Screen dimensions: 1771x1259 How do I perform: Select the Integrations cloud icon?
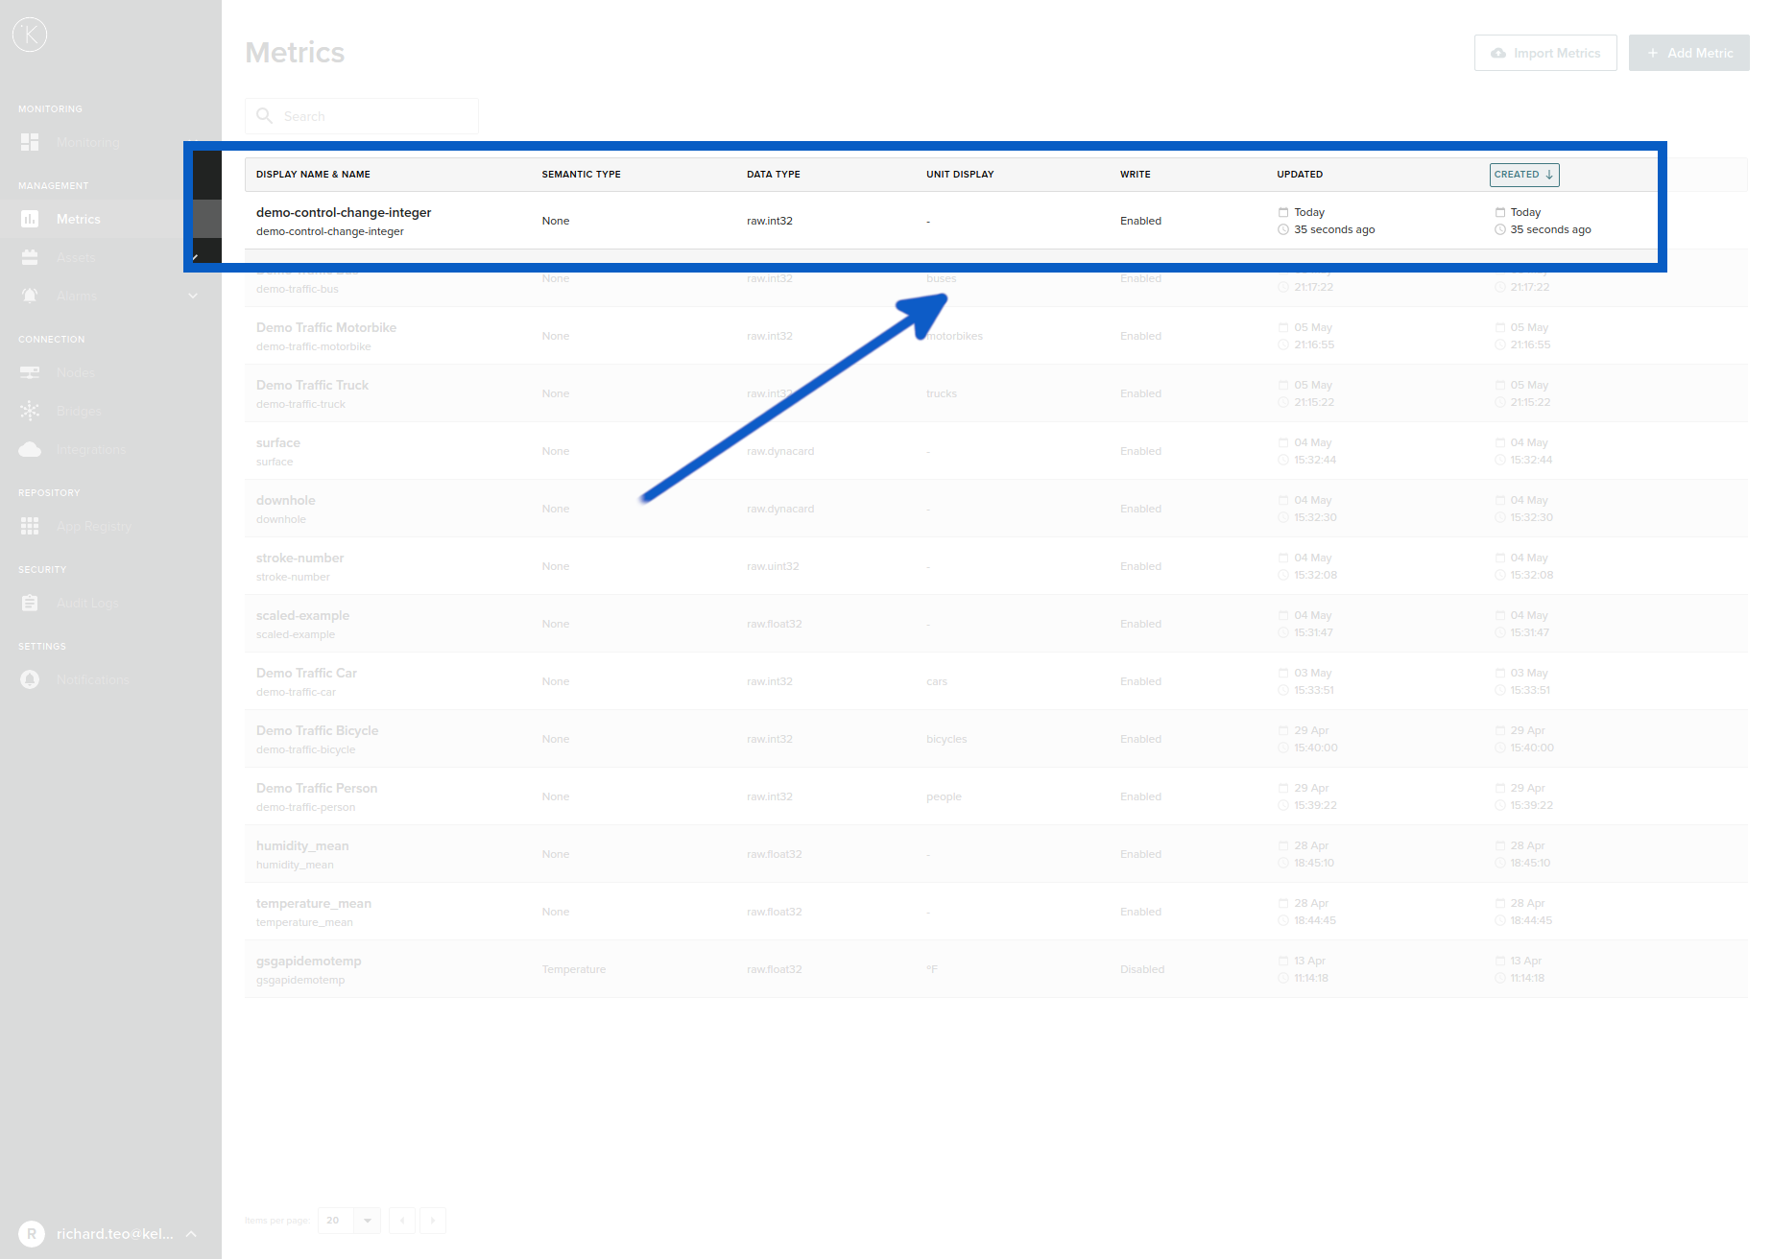point(30,449)
